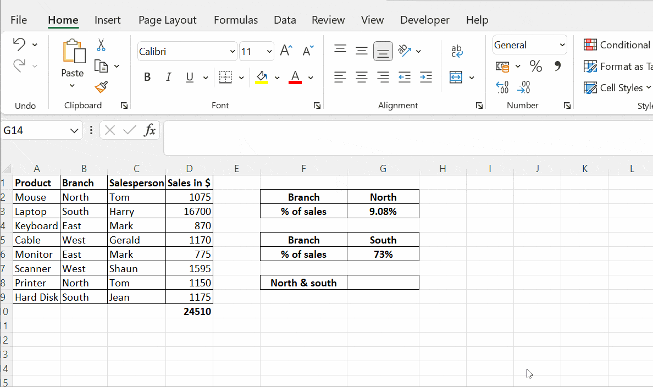Screen dimensions: 653x387
Task: Switch to the Formulas ribbon tab
Action: (x=236, y=20)
